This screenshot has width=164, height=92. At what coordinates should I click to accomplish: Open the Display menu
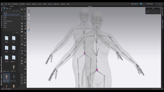click(50, 4)
